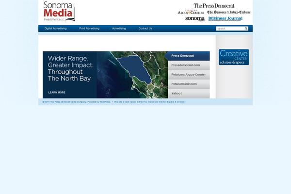Open the Creative Center ad specs banner
The image size is (291, 194).
point(234,57)
